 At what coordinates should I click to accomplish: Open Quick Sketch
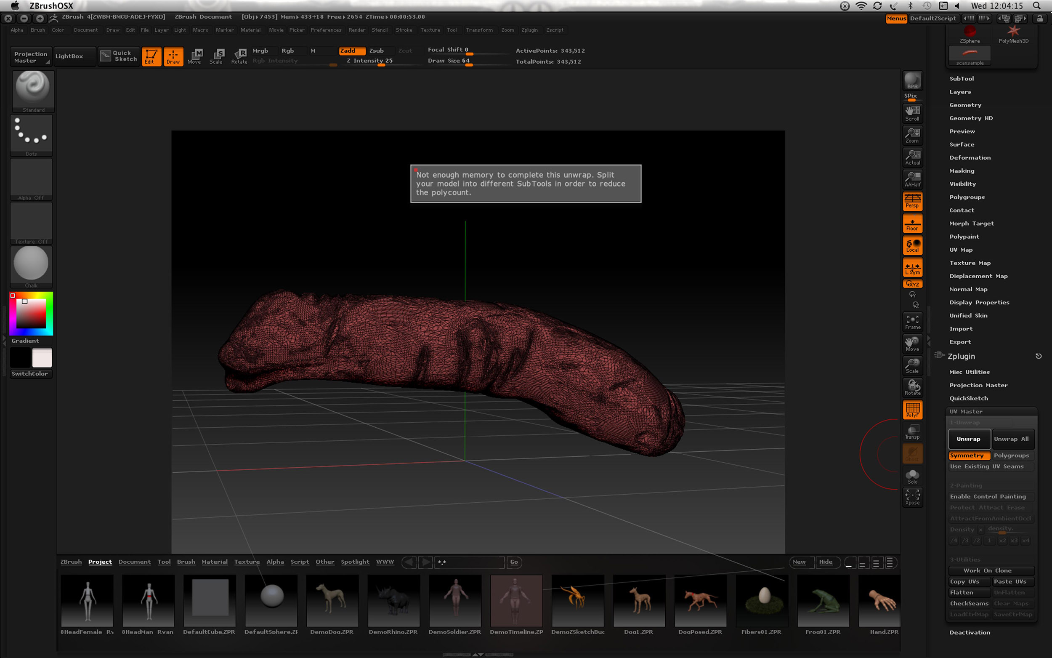(119, 56)
